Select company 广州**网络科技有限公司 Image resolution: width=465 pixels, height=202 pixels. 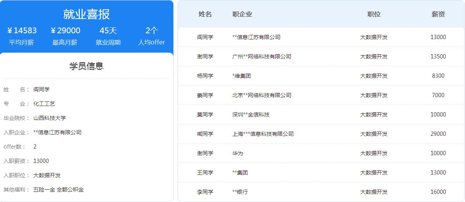pyautogui.click(x=262, y=56)
